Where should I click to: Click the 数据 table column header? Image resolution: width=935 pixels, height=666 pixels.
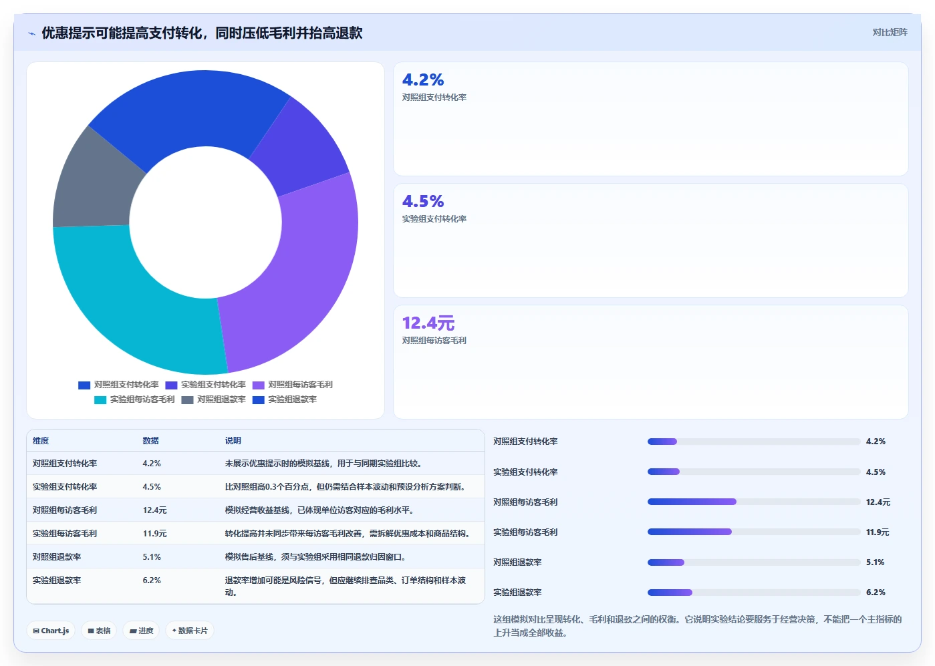[150, 441]
